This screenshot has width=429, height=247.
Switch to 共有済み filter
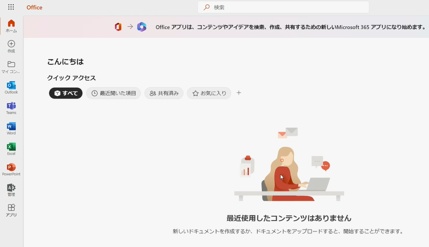click(164, 93)
